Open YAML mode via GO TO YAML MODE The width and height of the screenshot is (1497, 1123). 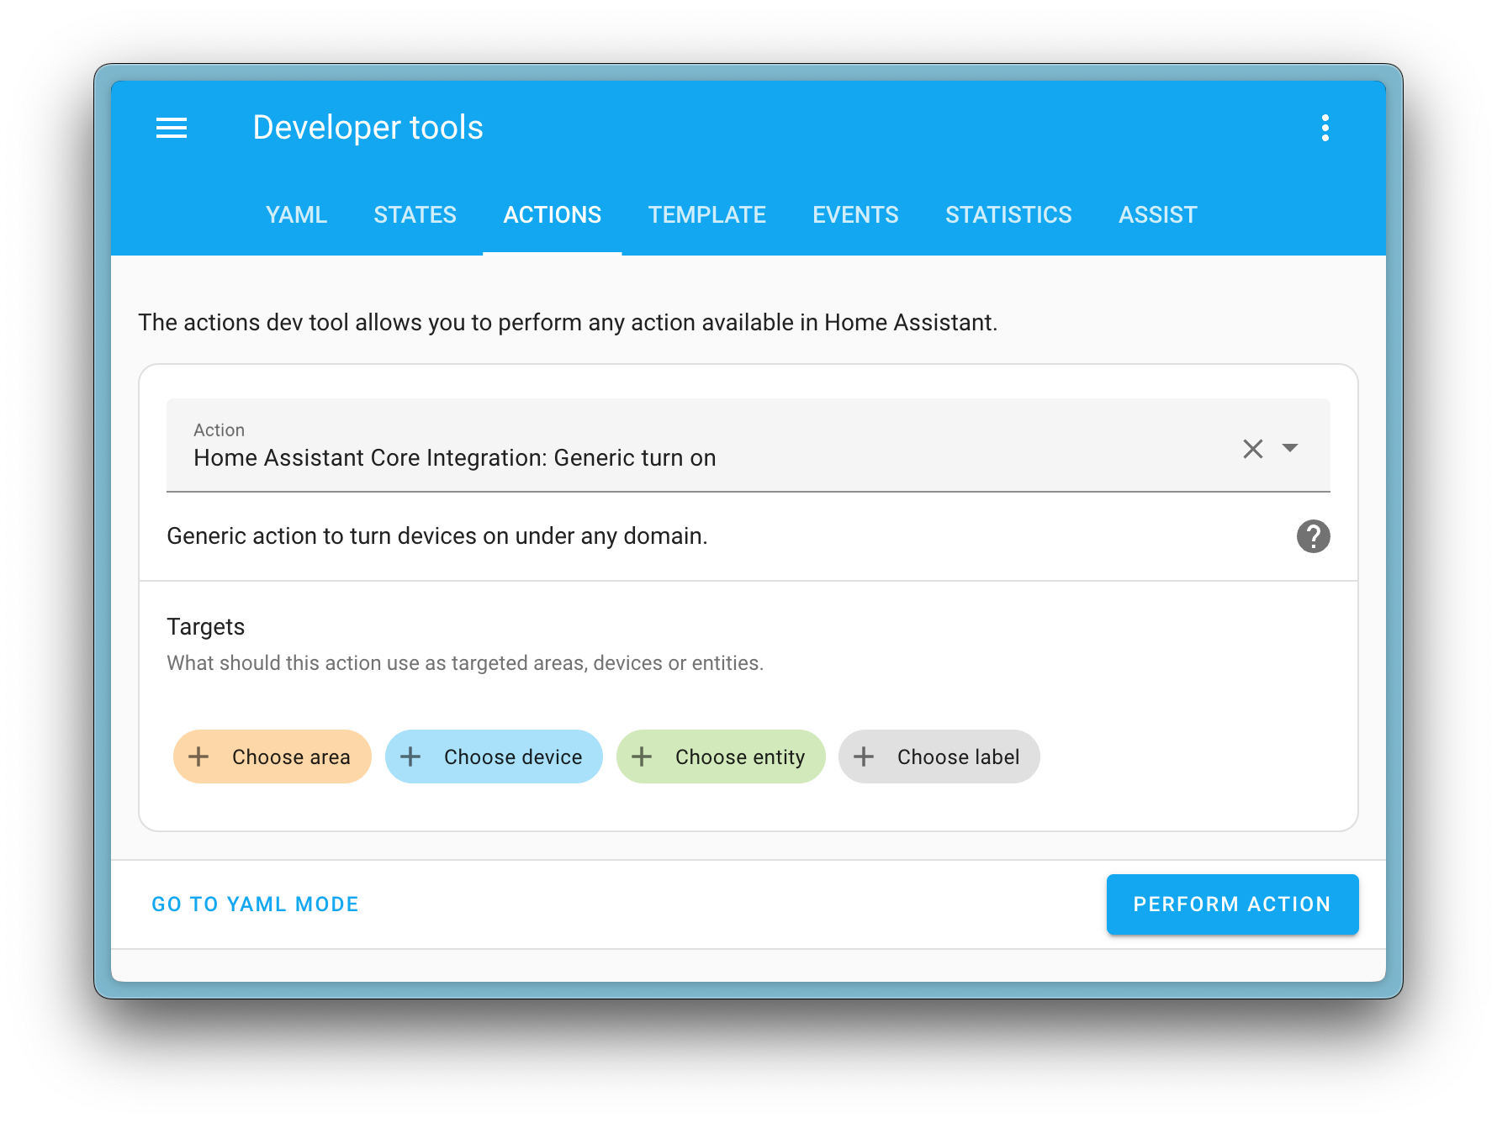(255, 904)
